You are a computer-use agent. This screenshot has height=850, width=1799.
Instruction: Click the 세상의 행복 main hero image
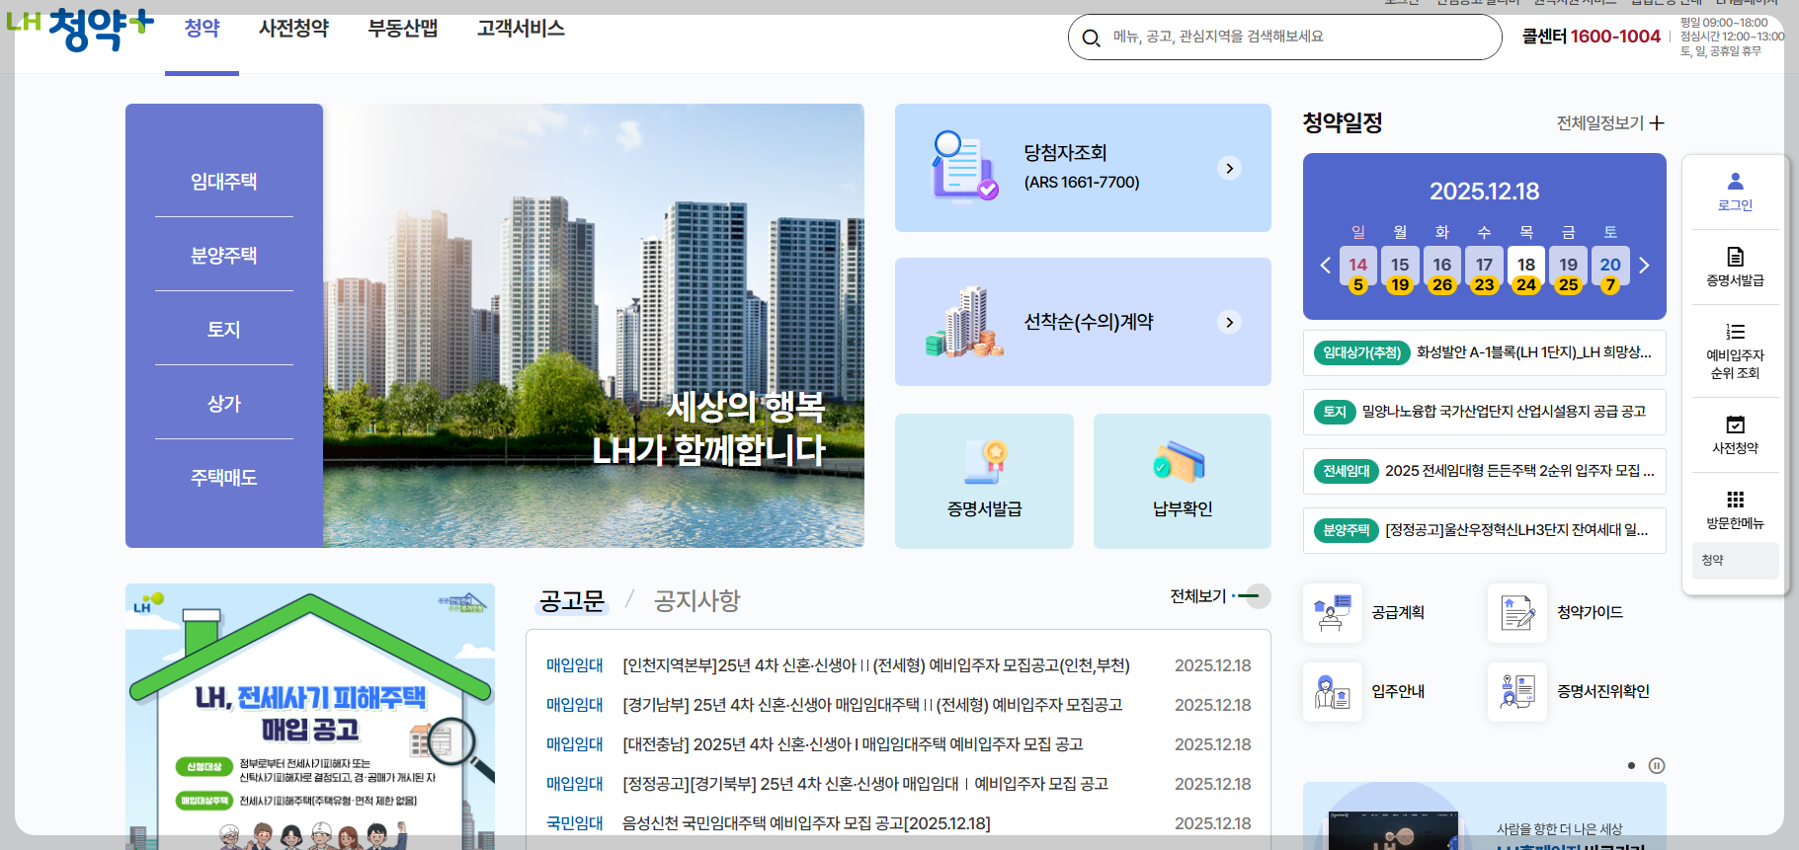pyautogui.click(x=594, y=326)
